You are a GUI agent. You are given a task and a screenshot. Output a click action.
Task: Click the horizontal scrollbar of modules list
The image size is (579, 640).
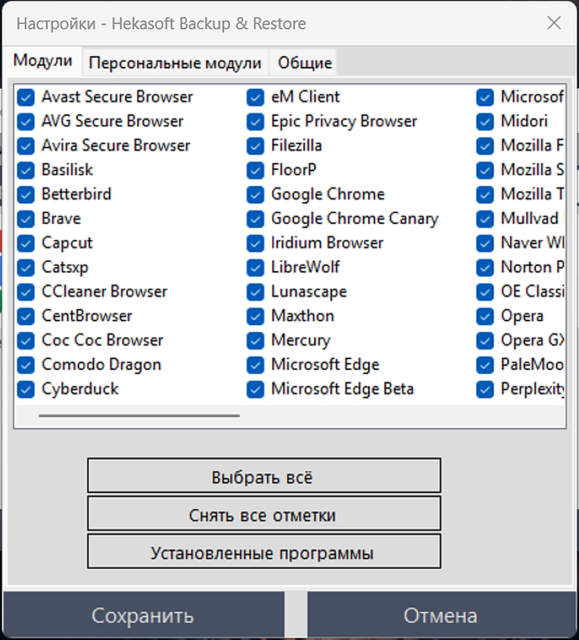click(139, 416)
